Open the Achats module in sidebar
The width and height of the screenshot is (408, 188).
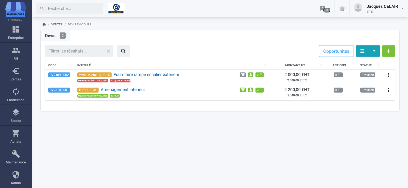16,136
